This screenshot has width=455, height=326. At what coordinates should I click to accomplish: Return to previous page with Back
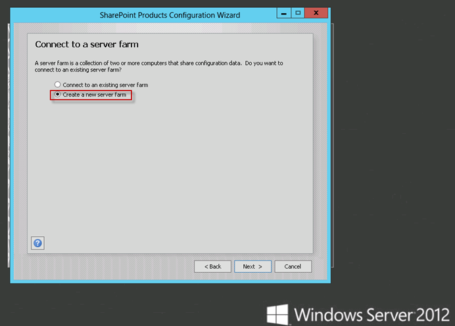tap(212, 266)
